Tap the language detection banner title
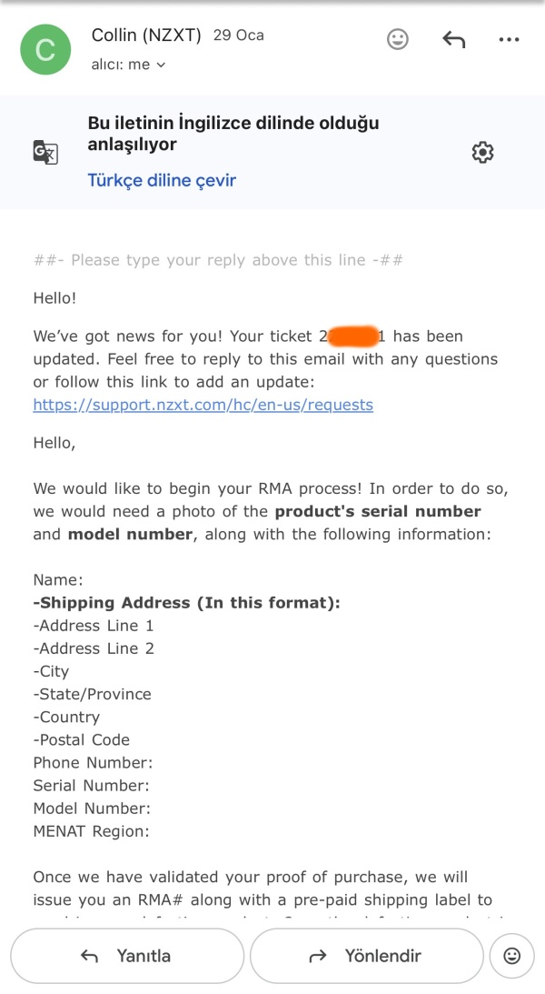The width and height of the screenshot is (545, 994). tap(233, 133)
